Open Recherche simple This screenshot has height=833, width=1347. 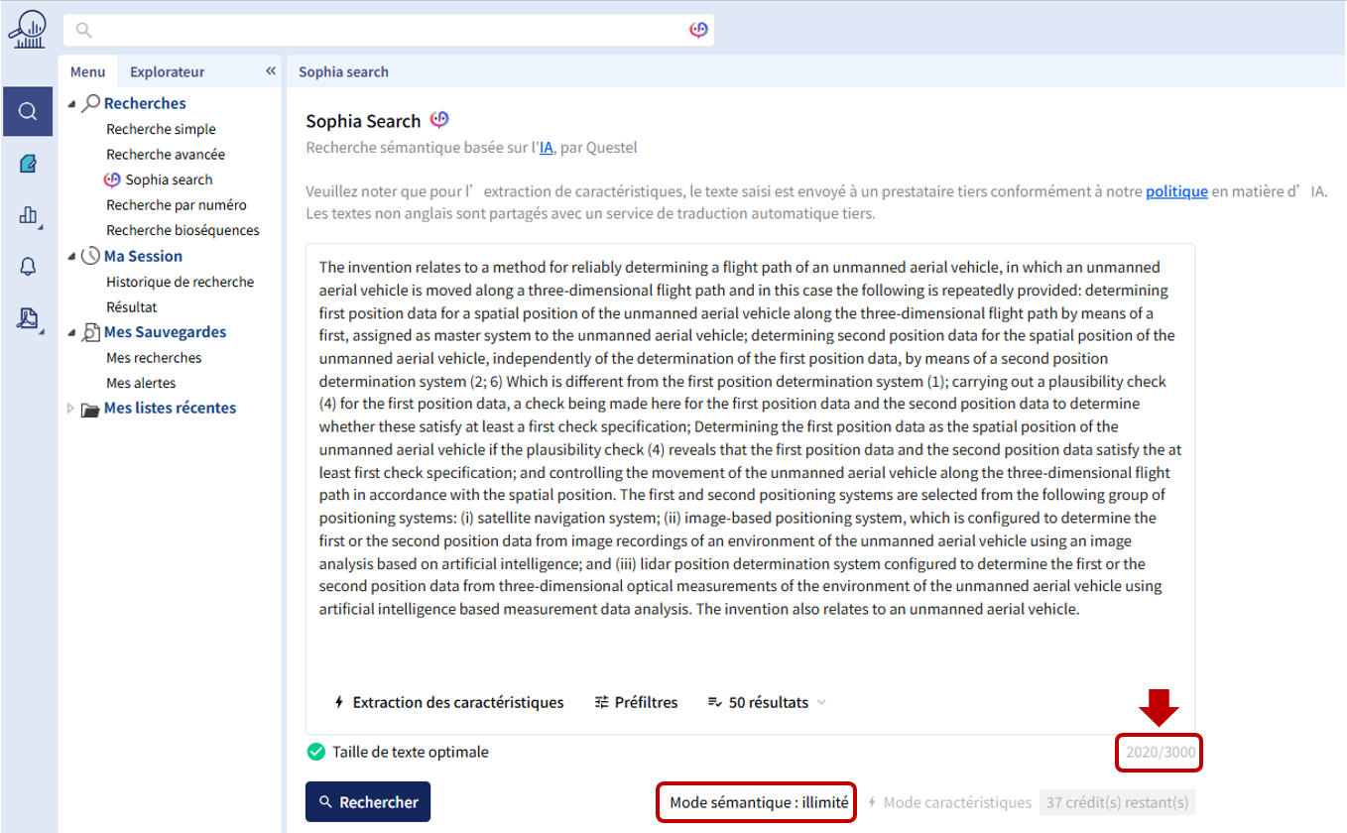click(161, 129)
